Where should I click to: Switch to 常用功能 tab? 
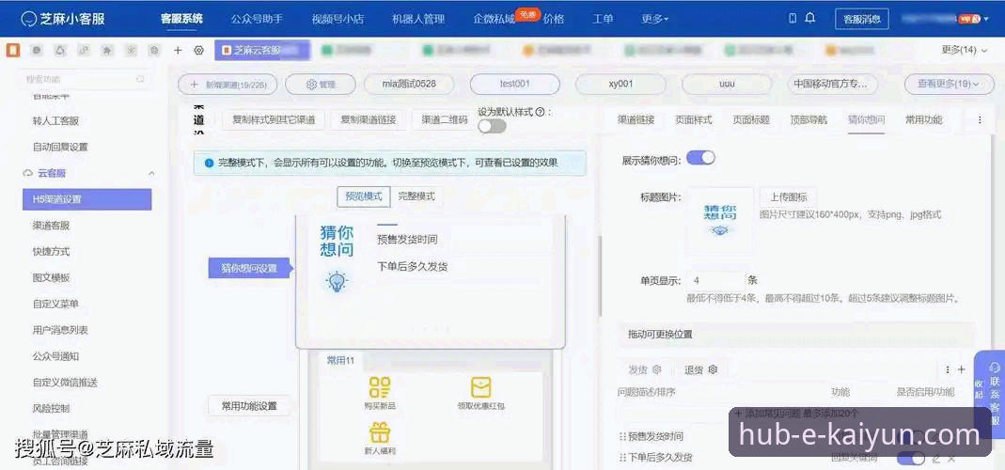tap(924, 120)
